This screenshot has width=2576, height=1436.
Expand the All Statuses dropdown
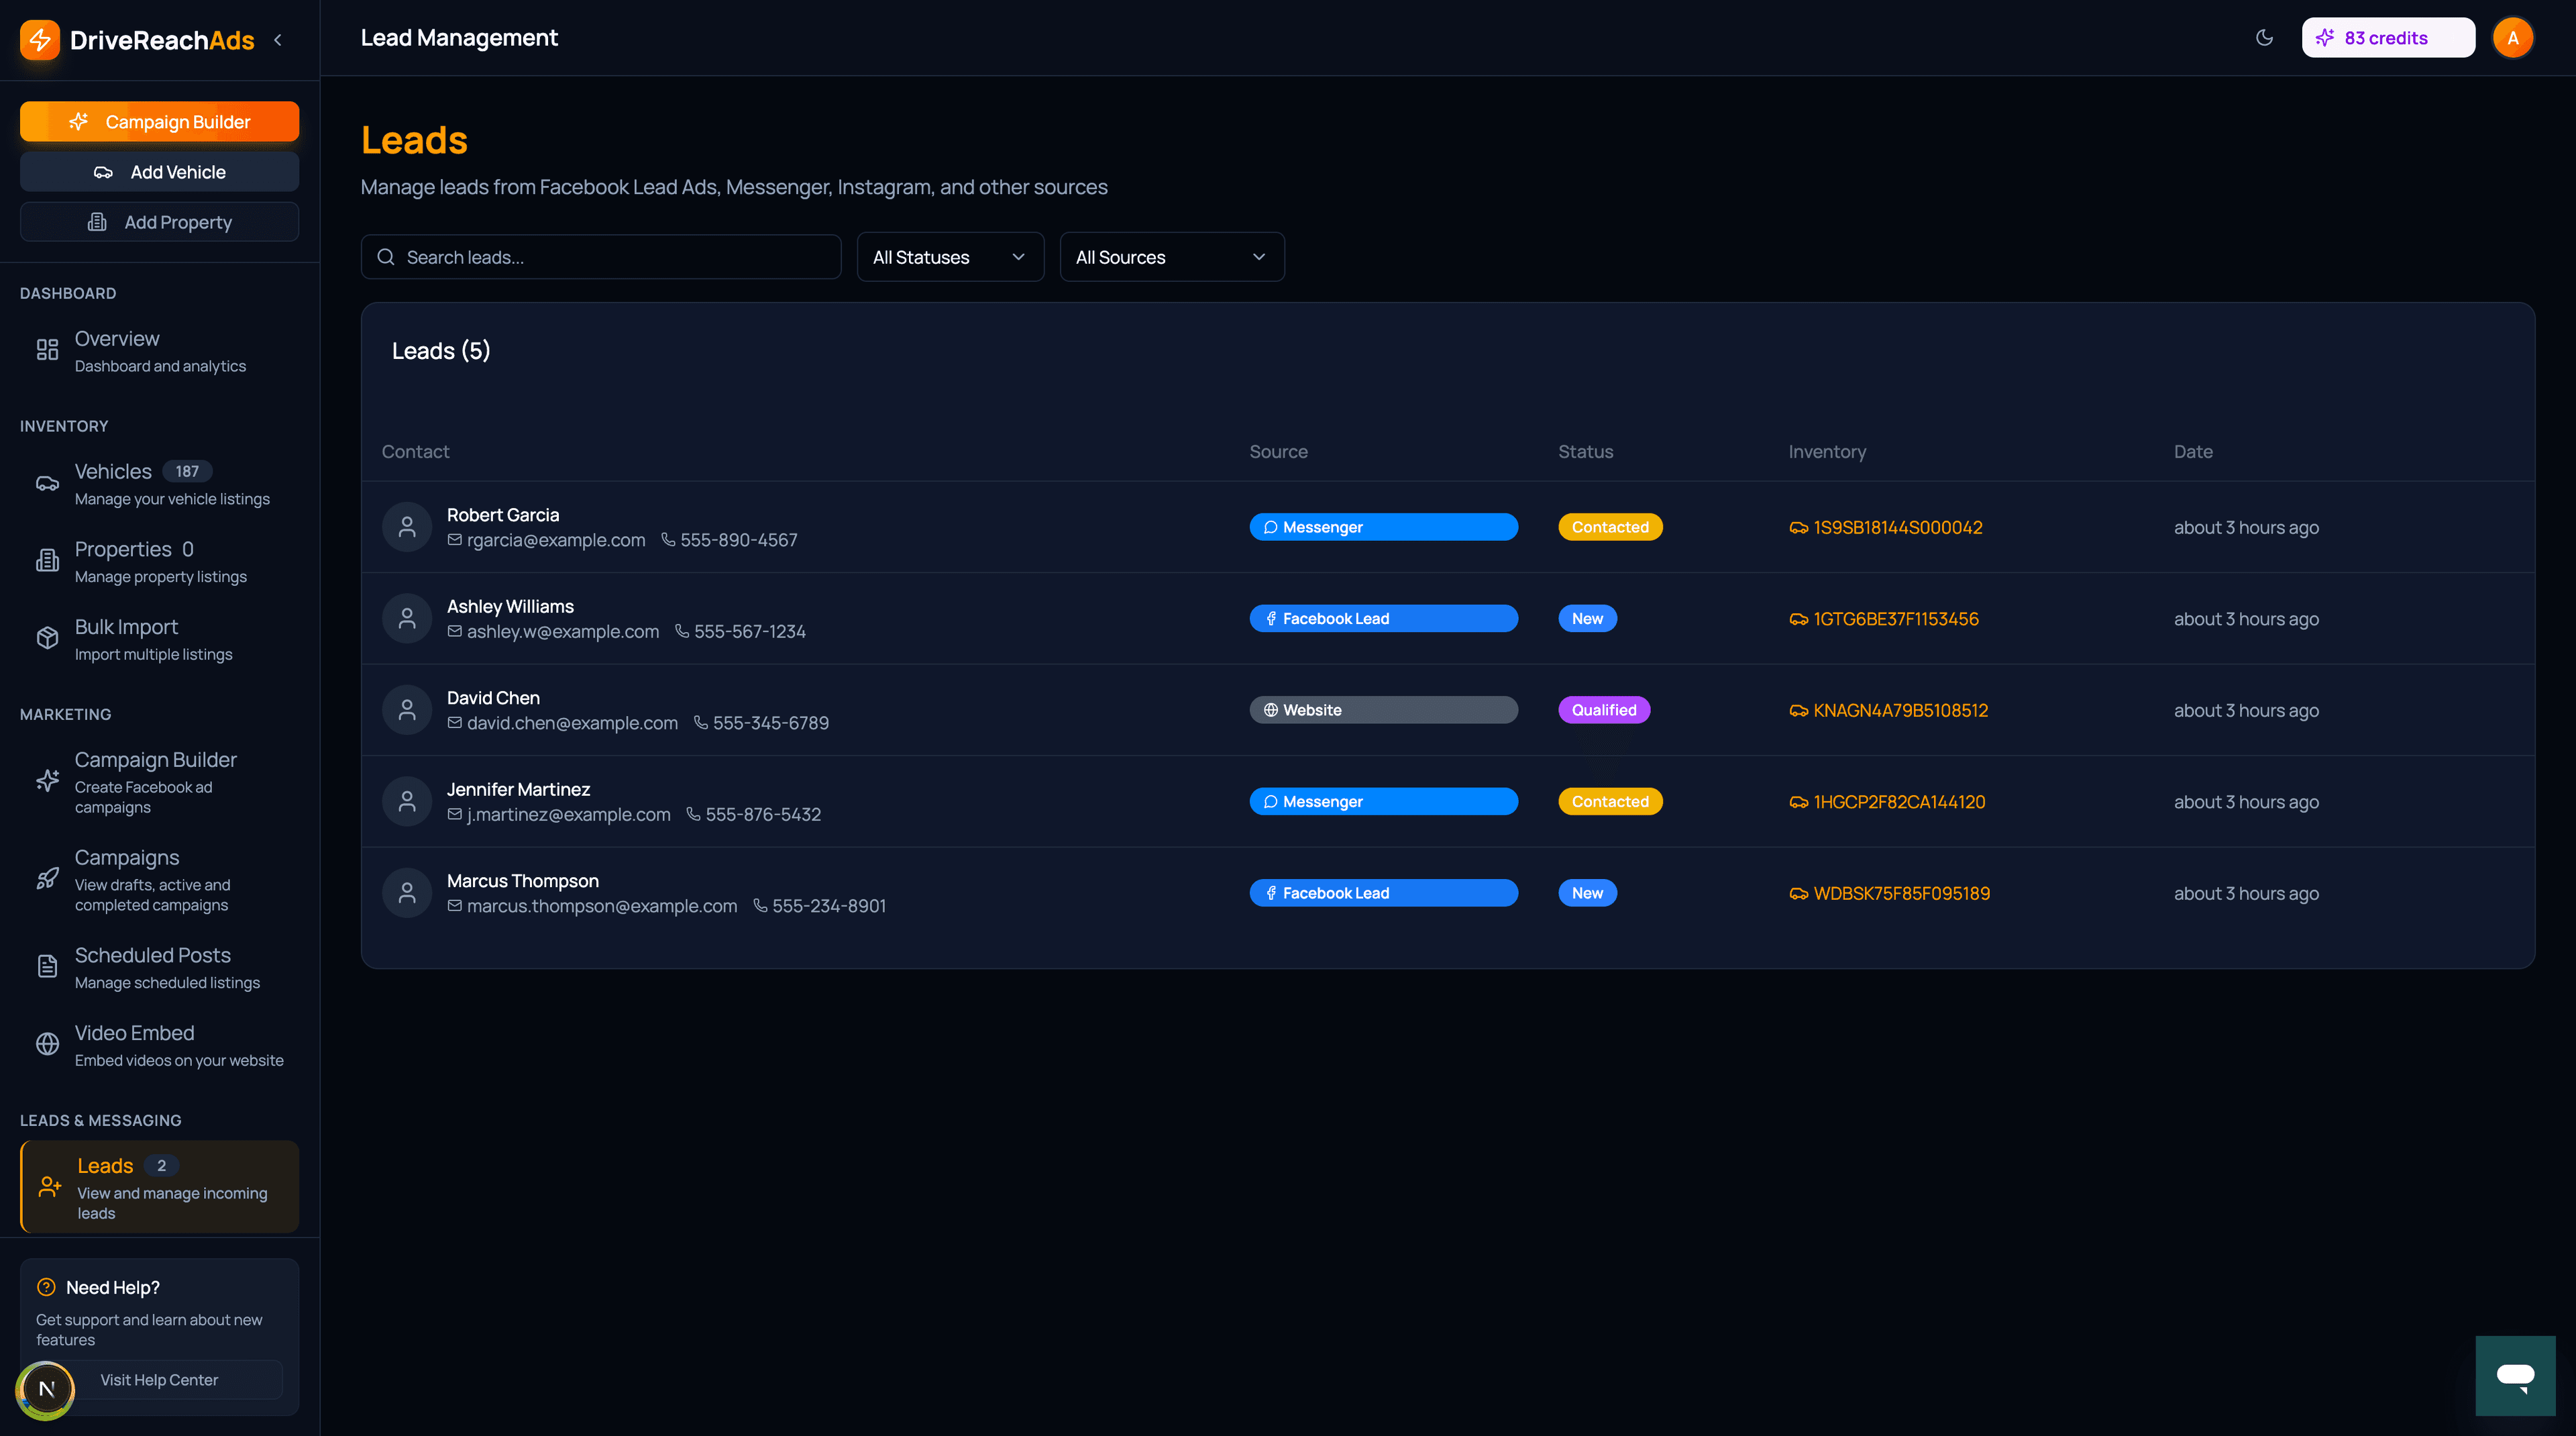(949, 257)
